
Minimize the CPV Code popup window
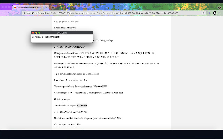36,33
